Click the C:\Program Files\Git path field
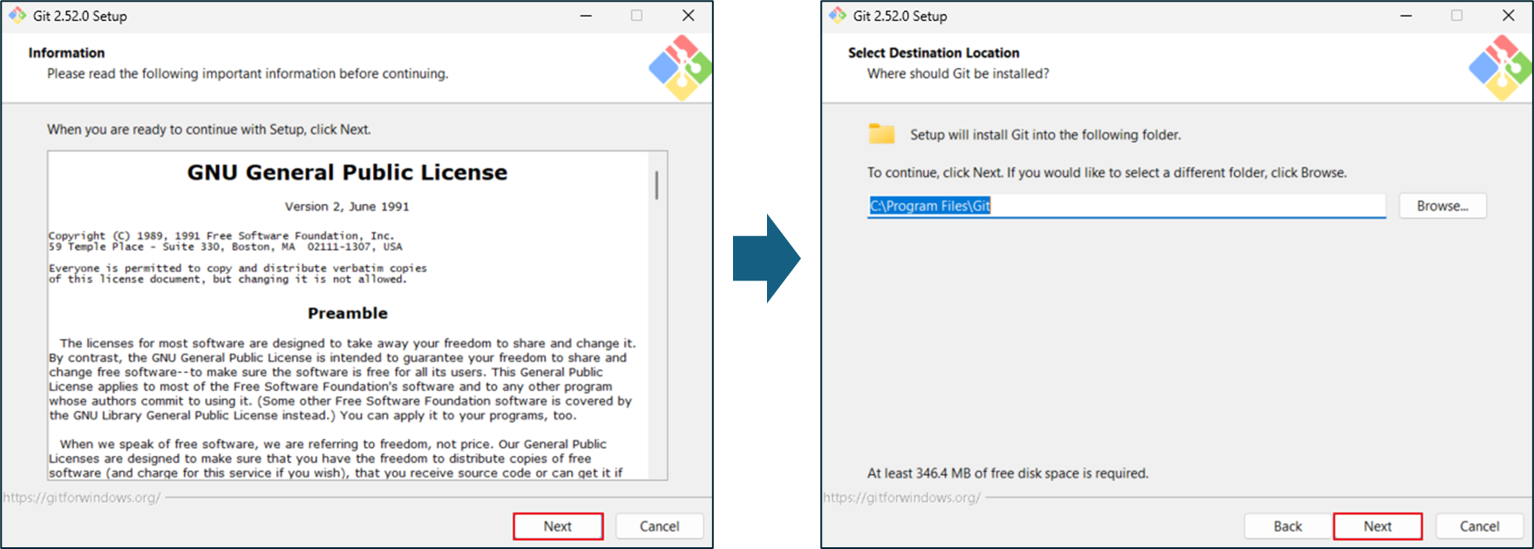Screen dimensions: 1534x549 [1126, 207]
